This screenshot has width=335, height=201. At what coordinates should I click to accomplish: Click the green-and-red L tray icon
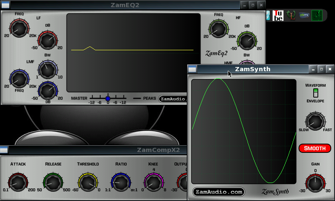(291, 15)
